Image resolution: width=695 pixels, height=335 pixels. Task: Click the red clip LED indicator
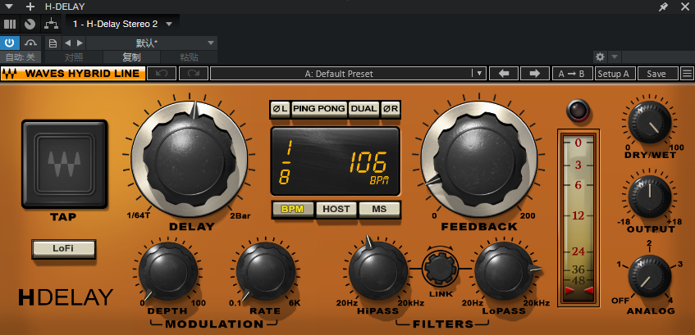pyautogui.click(x=578, y=111)
